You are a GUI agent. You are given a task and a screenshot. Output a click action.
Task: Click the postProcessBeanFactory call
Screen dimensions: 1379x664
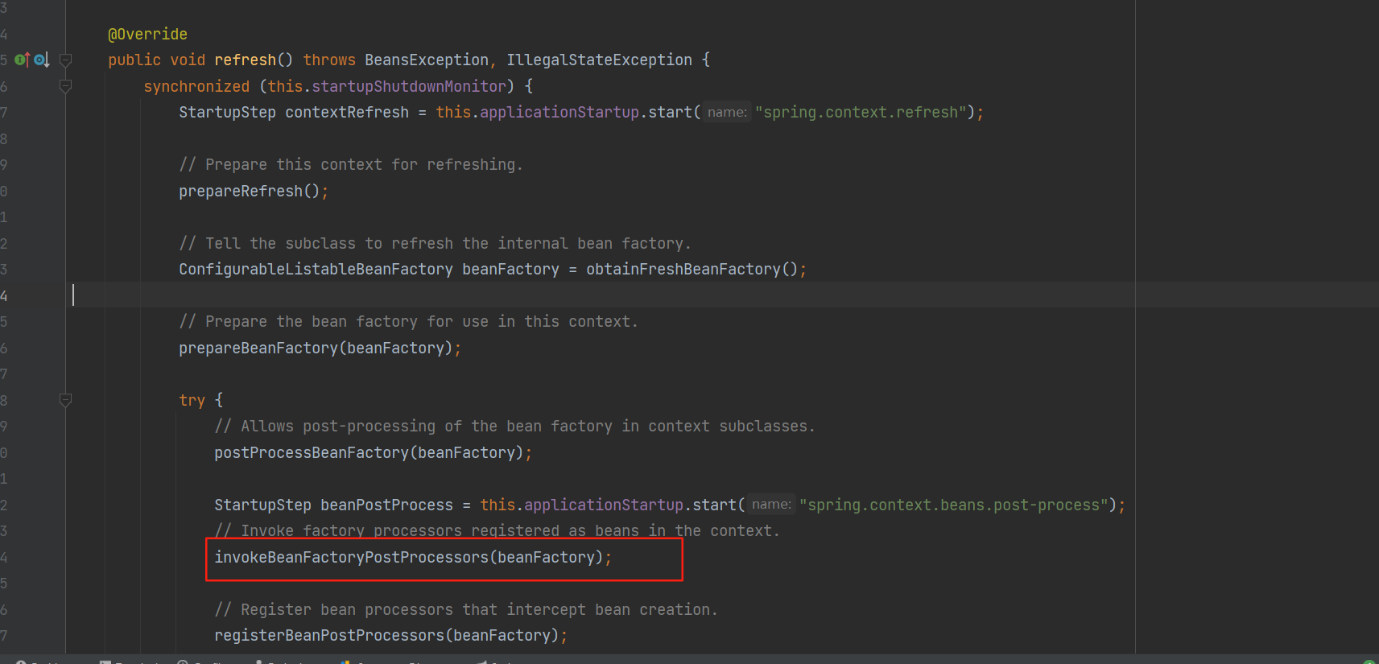point(369,452)
